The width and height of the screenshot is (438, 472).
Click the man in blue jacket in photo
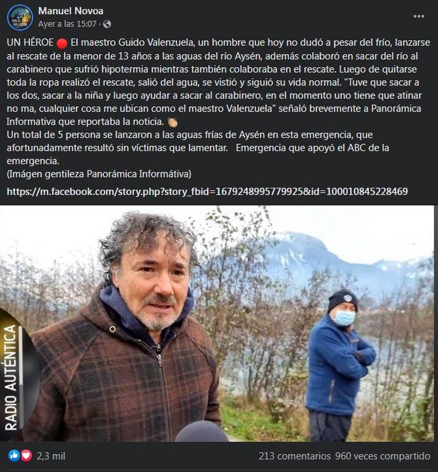339,365
